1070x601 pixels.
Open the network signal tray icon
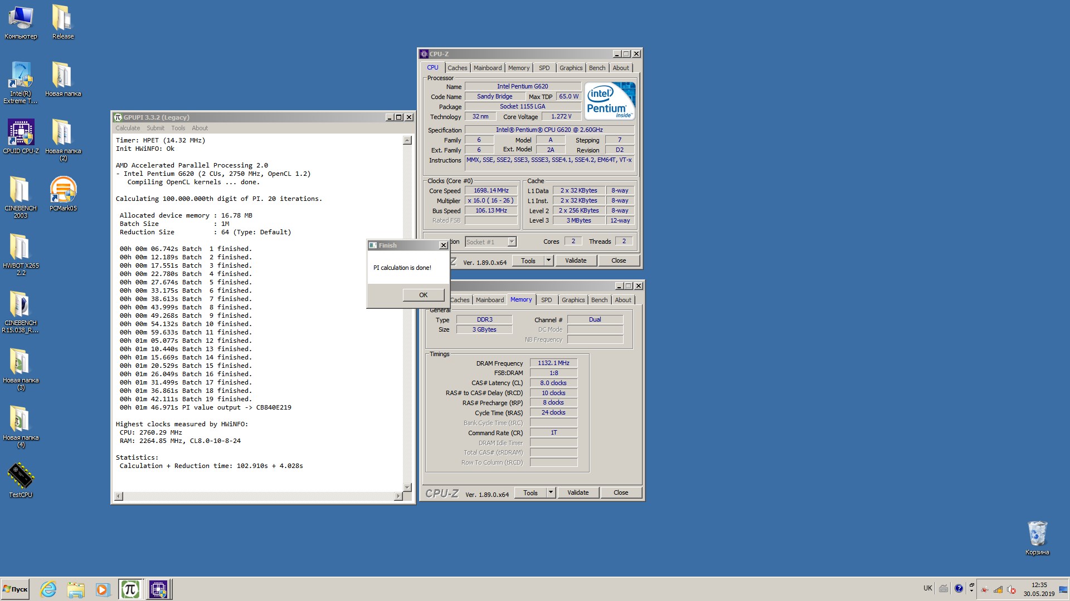[998, 589]
